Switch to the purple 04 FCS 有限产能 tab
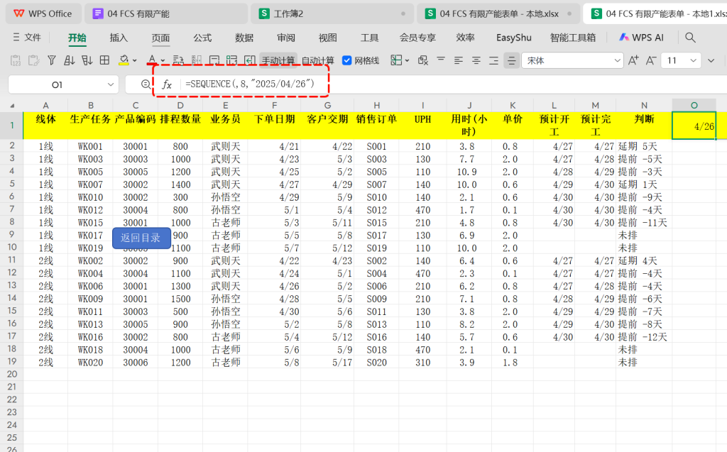The image size is (727, 452). [x=165, y=14]
